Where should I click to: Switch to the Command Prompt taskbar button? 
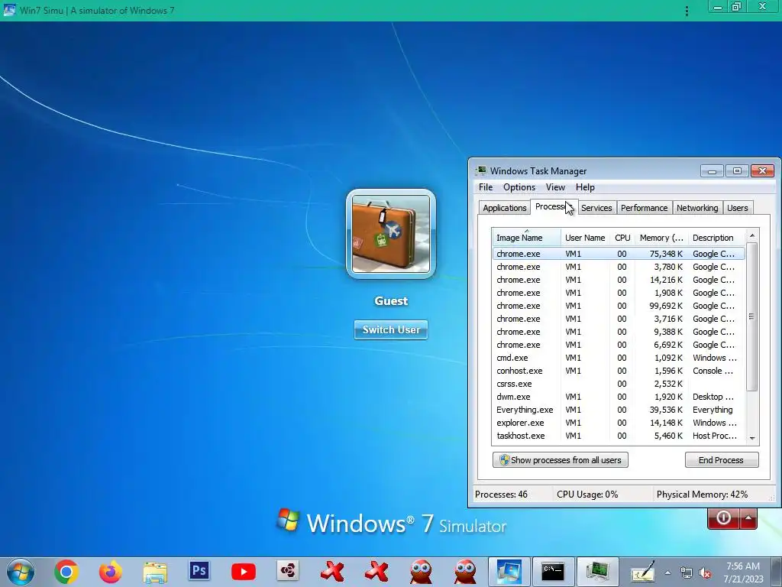point(553,572)
